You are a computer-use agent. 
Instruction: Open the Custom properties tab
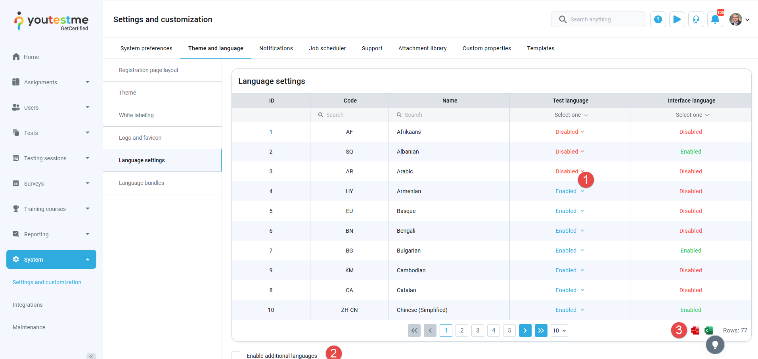click(x=486, y=48)
